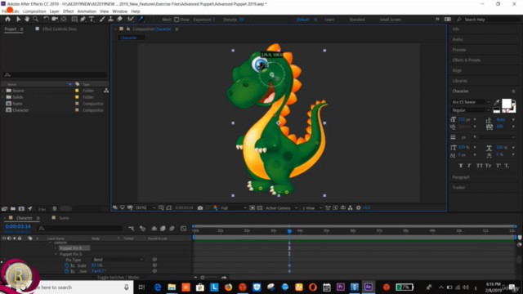Open the magnification (81%) dropdown
523x294 pixels.
tap(145, 207)
